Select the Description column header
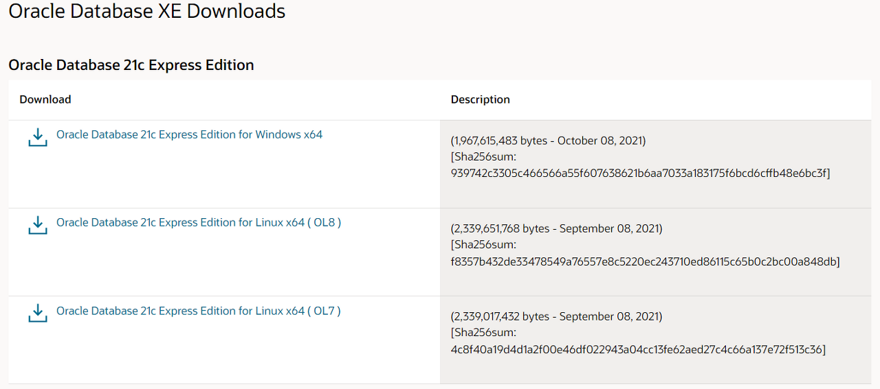Viewport: 880px width, 389px height. [x=481, y=99]
